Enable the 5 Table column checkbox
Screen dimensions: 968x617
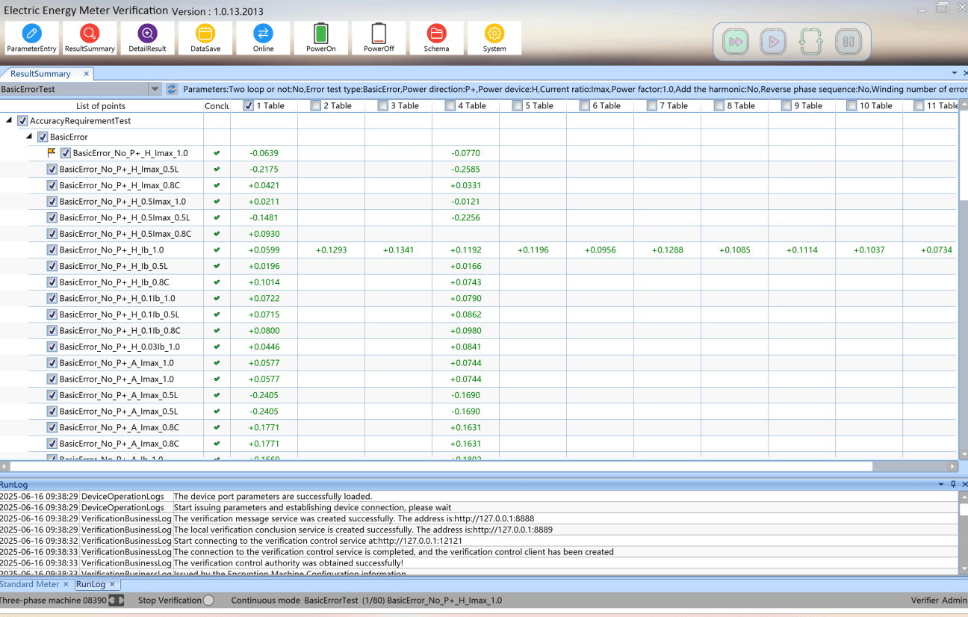[518, 106]
